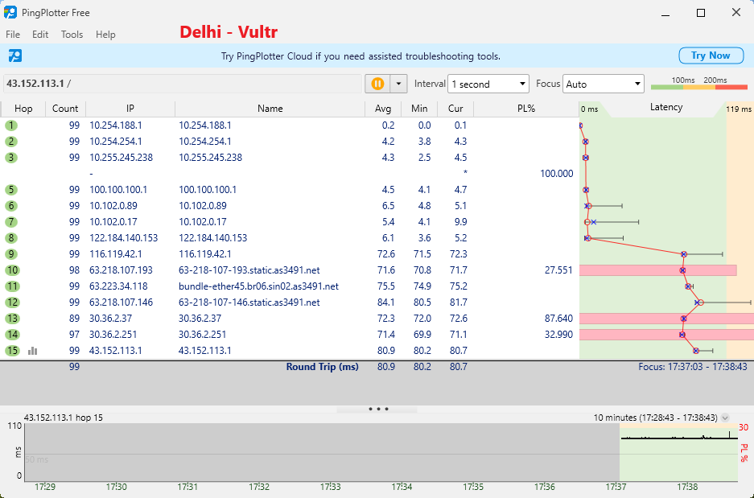Sort by the Hop column header
The height and width of the screenshot is (498, 754).
pyautogui.click(x=23, y=109)
